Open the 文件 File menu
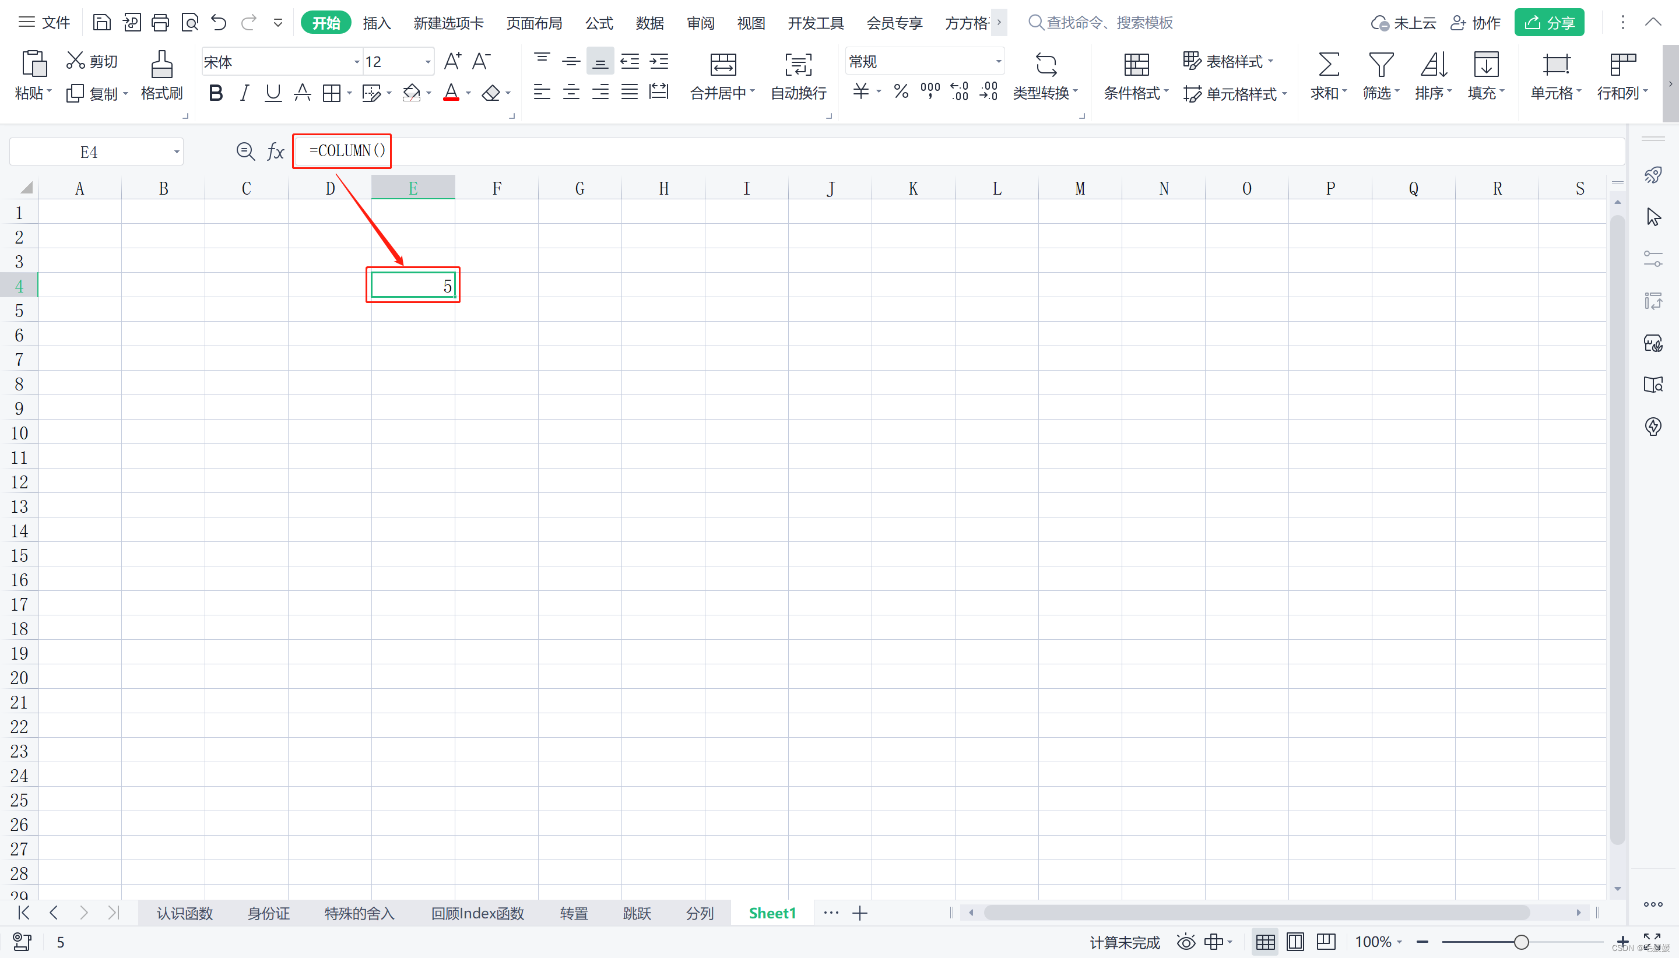This screenshot has height=958, width=1679. click(x=44, y=23)
